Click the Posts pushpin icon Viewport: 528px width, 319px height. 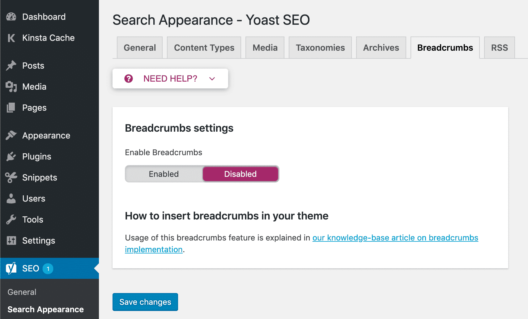pos(11,66)
